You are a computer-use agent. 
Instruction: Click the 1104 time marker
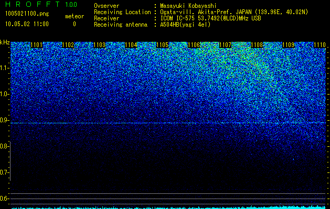[131, 45]
